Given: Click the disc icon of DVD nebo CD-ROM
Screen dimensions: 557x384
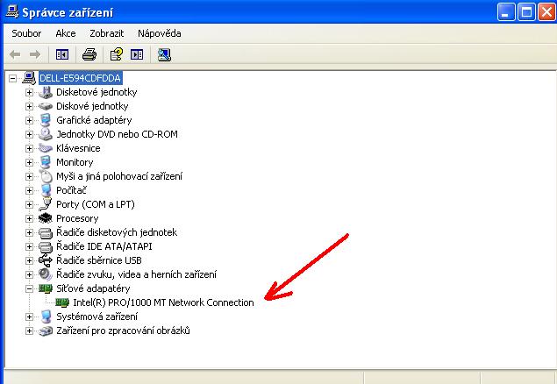Looking at the screenshot, I should pos(46,134).
